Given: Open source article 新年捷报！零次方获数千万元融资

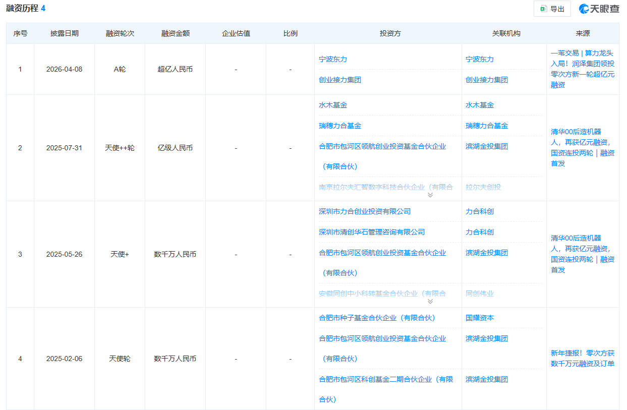Looking at the screenshot, I should pos(583,358).
